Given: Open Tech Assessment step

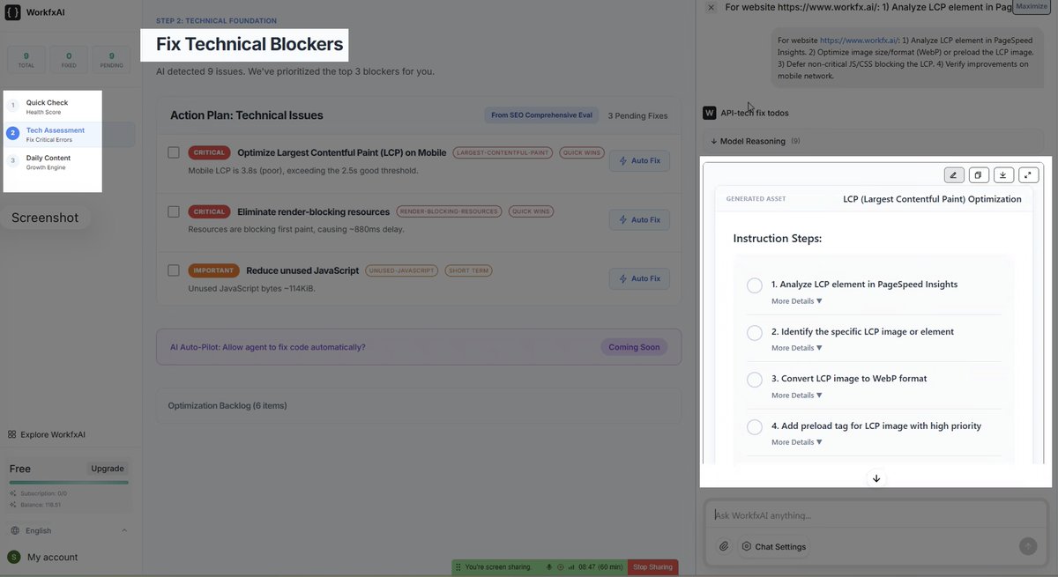Looking at the screenshot, I should tap(69, 135).
